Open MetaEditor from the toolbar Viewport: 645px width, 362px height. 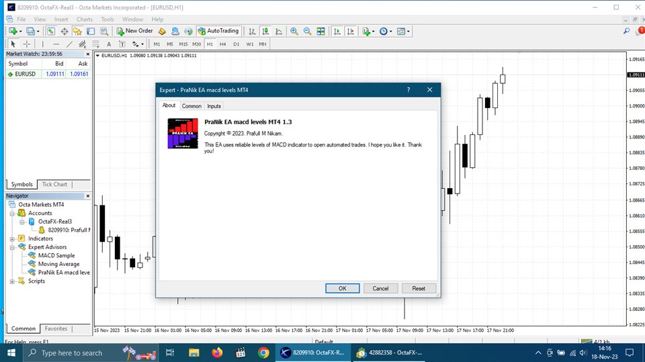point(162,32)
